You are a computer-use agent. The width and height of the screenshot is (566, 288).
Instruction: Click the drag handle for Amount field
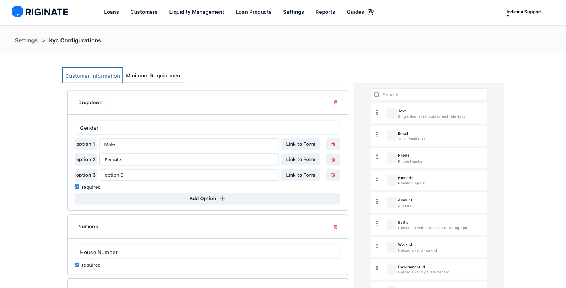[377, 202]
